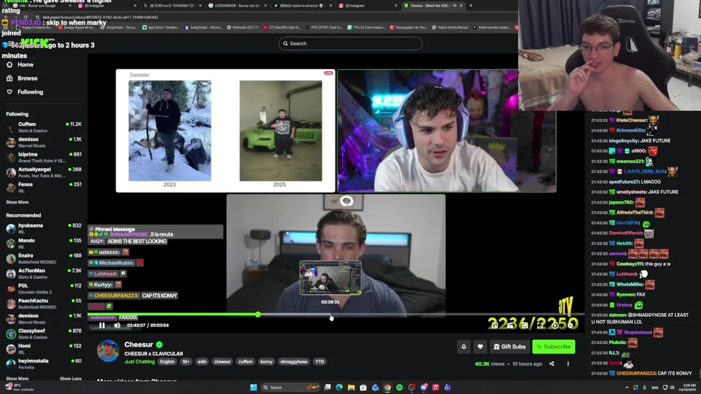This screenshot has height=394, width=701.
Task: Select the YTG tag
Action: [319, 362]
